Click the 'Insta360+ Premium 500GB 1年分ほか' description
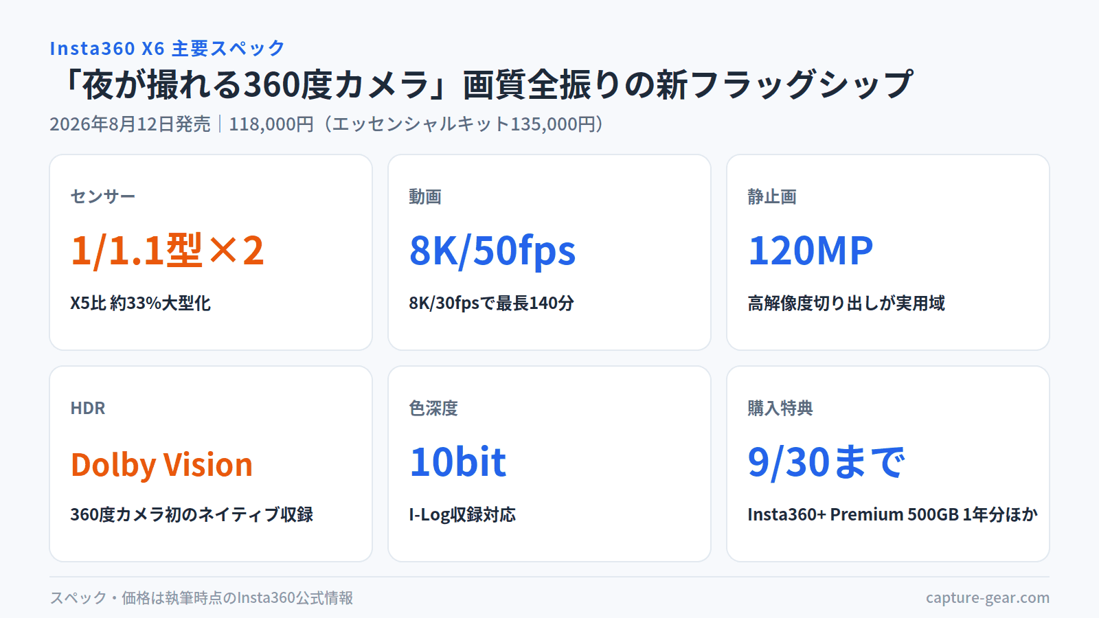 coord(892,514)
